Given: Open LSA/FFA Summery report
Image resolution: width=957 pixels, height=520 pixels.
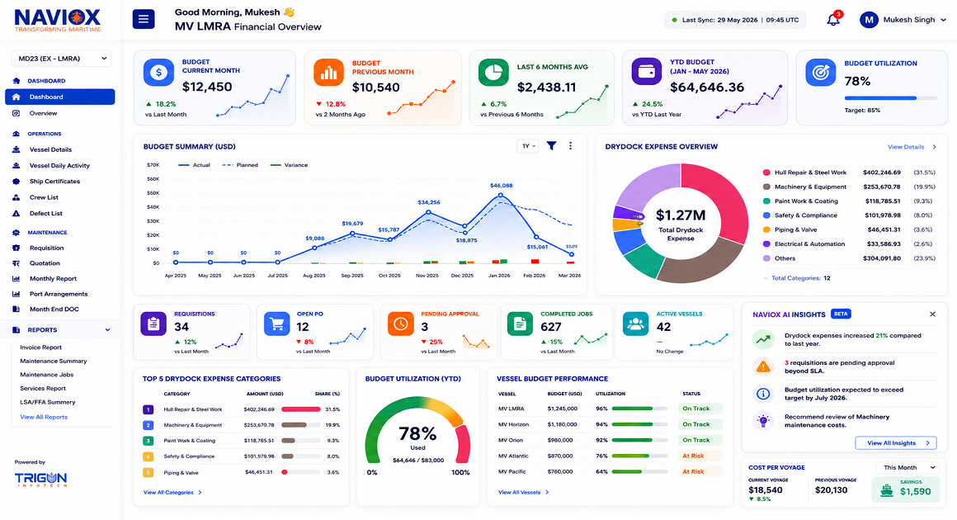Looking at the screenshot, I should (x=48, y=402).
